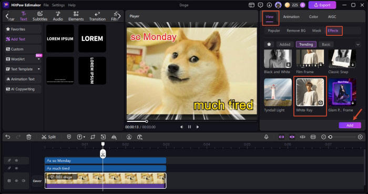This screenshot has height=194, width=368.
Task: Show more media tabs with right chevron
Action: coord(119,16)
